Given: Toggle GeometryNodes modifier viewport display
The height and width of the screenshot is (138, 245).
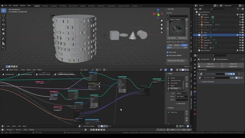Looking at the screenshot, I should [231, 74].
